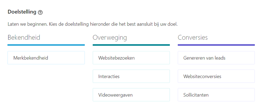
Task: Click the bold Doelstelling title
Action: [22, 12]
